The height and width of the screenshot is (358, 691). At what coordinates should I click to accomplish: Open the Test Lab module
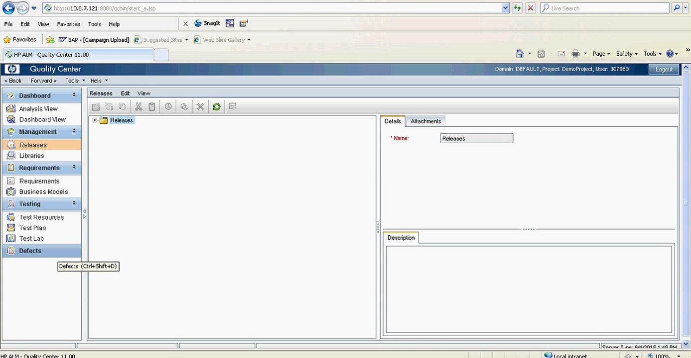point(31,239)
